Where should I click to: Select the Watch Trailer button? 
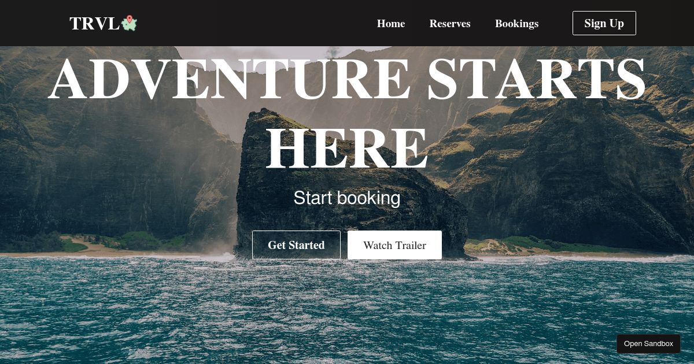394,245
